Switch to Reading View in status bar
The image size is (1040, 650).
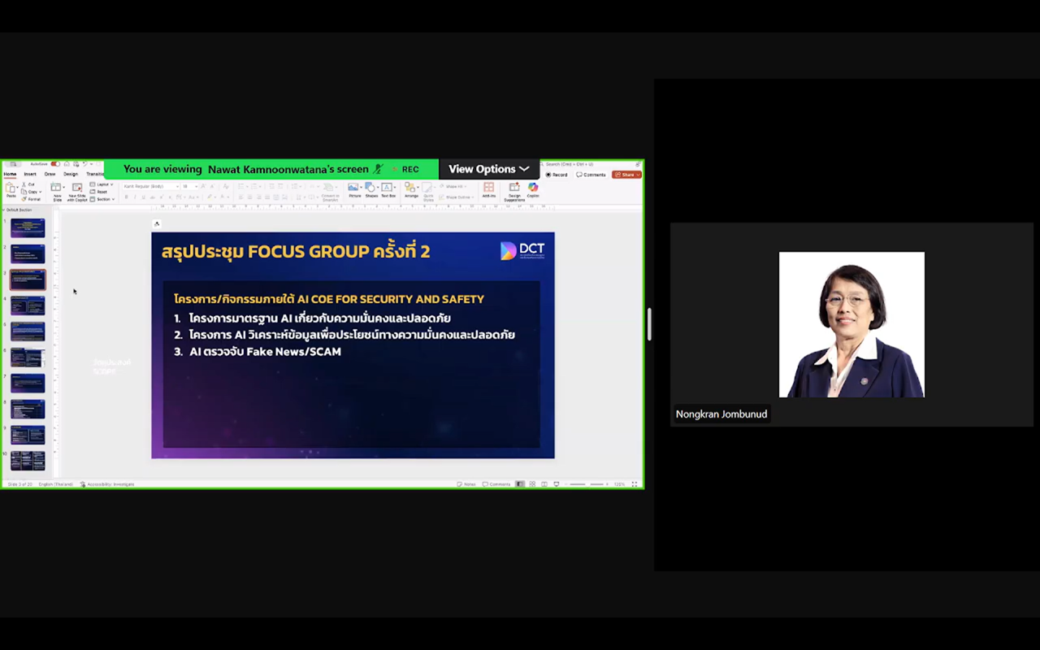544,484
